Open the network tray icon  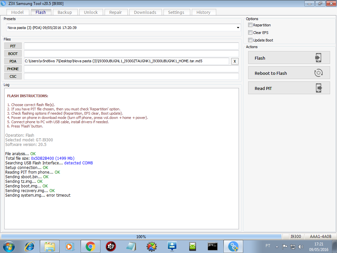coord(293,246)
